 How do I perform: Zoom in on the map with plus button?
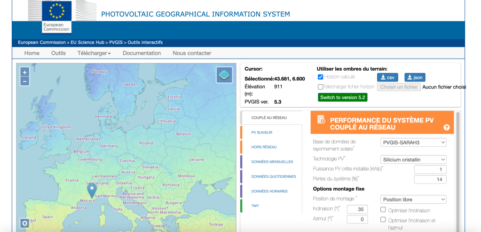[x=25, y=72]
